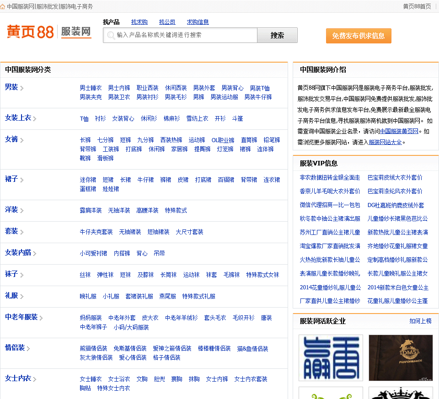Open VIP item 定制高档婚纱礼服新款公
439x399 pixels.
[x=397, y=260]
